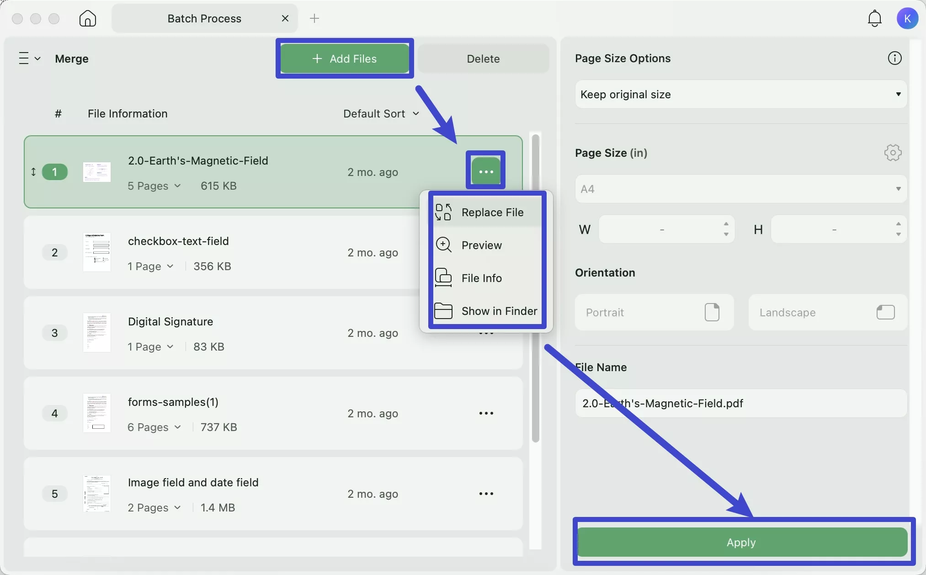The width and height of the screenshot is (926, 575).
Task: Open the notifications bell
Action: click(x=874, y=19)
